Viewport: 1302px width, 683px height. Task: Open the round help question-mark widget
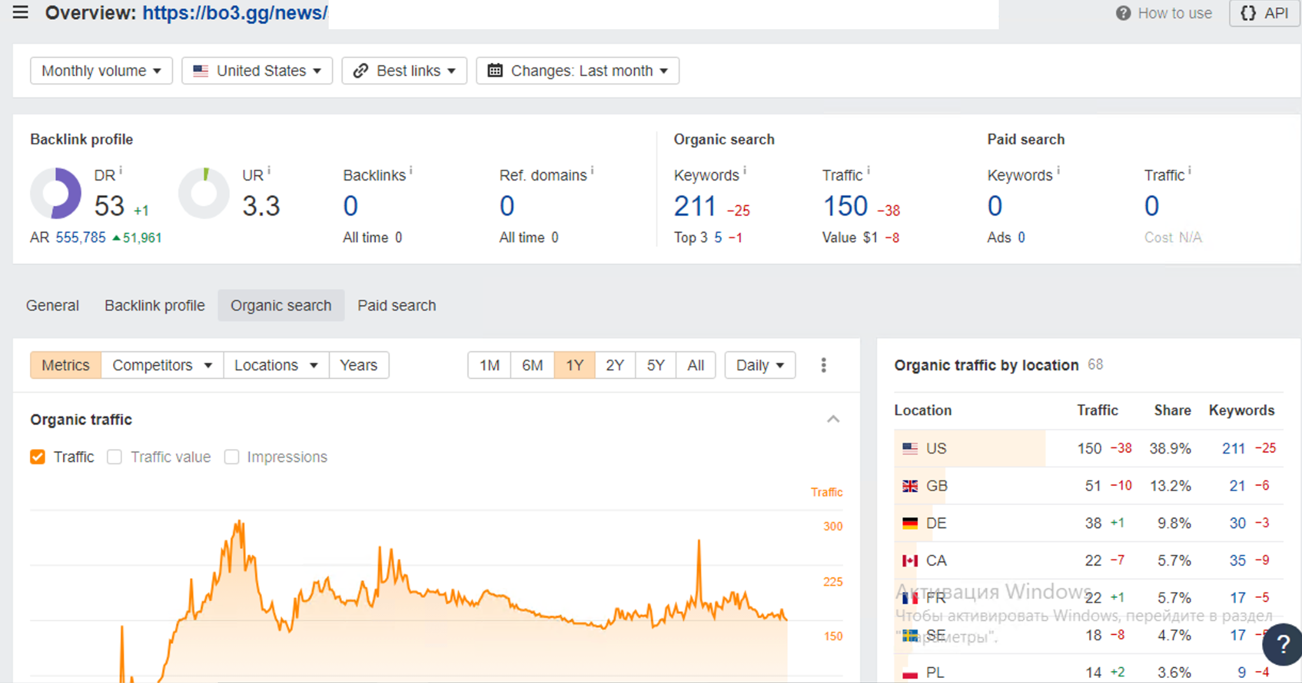pos(1283,644)
